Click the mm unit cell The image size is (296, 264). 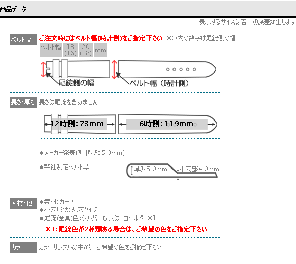(101, 50)
